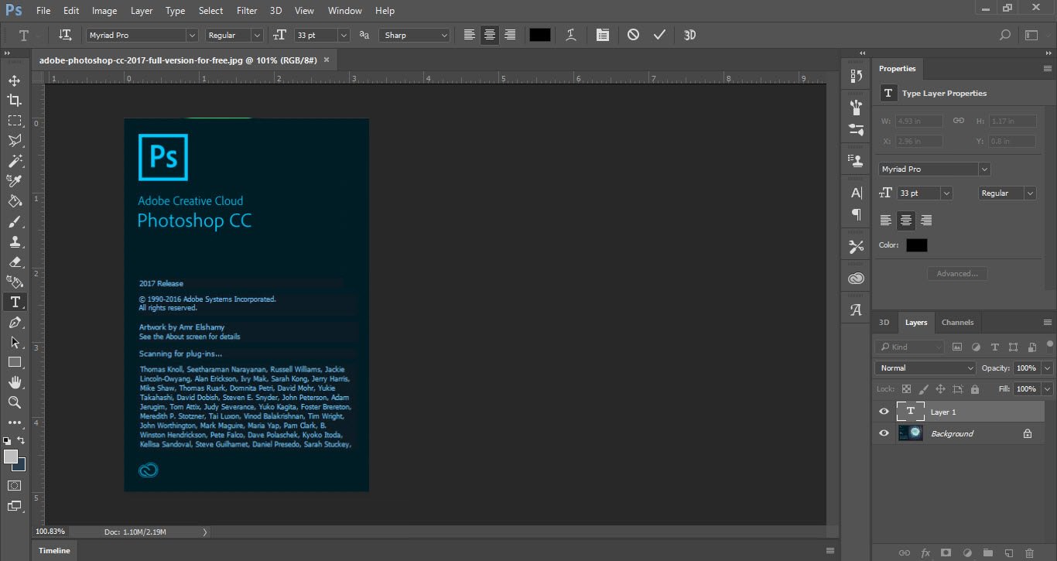Click the Create warped text icon
Screen dimensions: 1057x561
pyautogui.click(x=571, y=35)
